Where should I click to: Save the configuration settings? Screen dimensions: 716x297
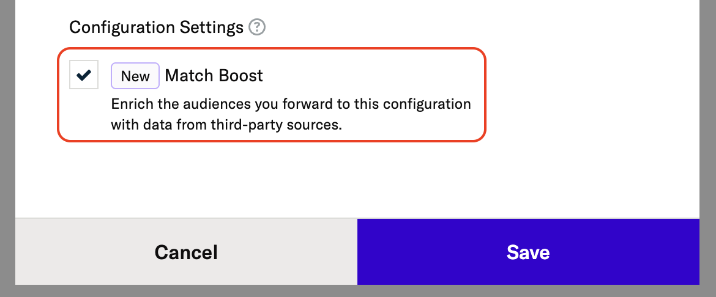pyautogui.click(x=528, y=252)
